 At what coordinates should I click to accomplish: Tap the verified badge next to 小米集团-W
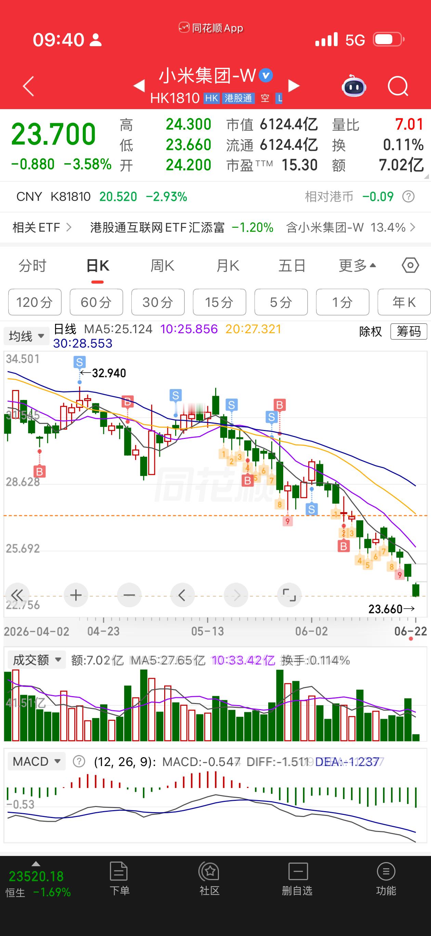(x=266, y=76)
